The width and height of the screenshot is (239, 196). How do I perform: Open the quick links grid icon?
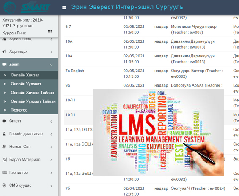50,32
